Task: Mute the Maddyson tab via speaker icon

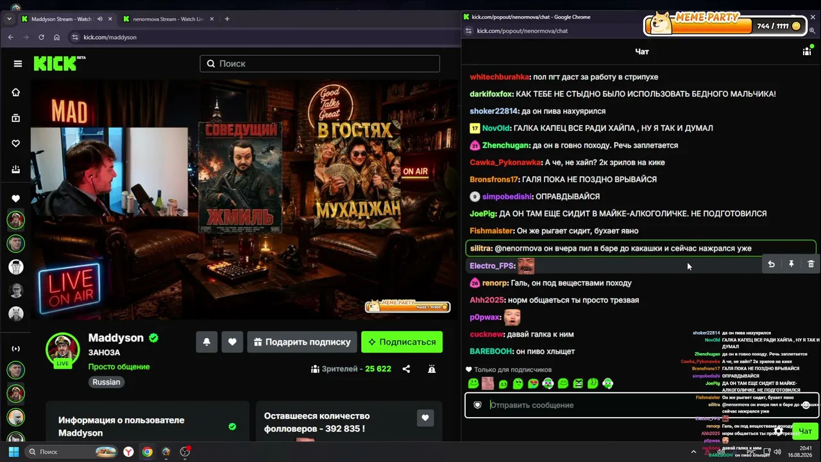Action: tap(99, 19)
